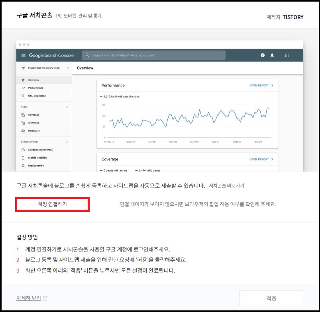The height and width of the screenshot is (312, 320).
Task: Click the 9,610 total web search clicks legend
Action: pos(120,97)
